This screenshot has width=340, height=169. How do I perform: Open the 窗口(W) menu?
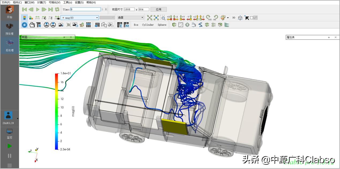[x=29, y=2]
